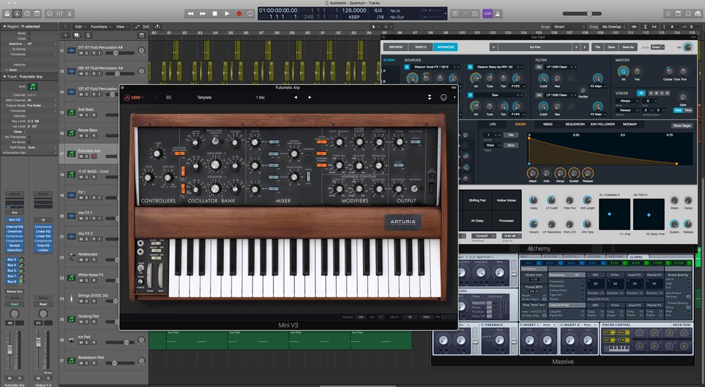Image resolution: width=705 pixels, height=387 pixels.
Task: Enable the purple count-in 1234 button
Action: point(487,13)
